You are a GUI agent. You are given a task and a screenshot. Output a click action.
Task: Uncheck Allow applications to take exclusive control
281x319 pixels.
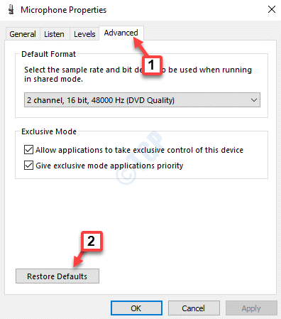(x=28, y=150)
